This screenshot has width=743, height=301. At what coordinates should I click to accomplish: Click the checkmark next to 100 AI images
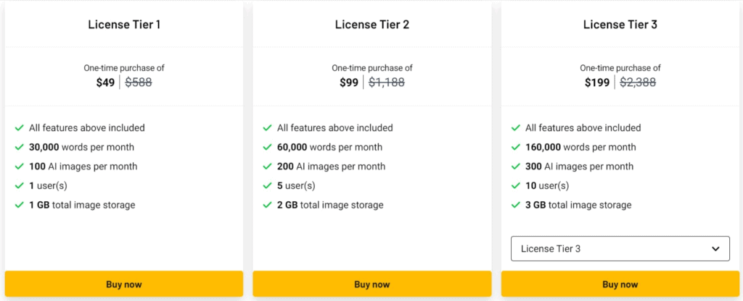point(20,166)
